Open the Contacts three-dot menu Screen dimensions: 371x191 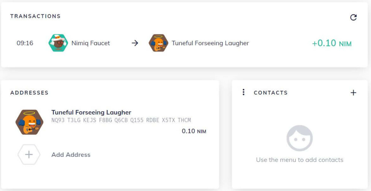click(x=243, y=92)
